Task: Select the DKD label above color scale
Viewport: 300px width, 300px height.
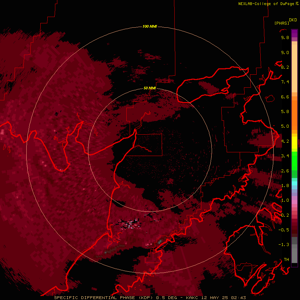Action: click(293, 20)
